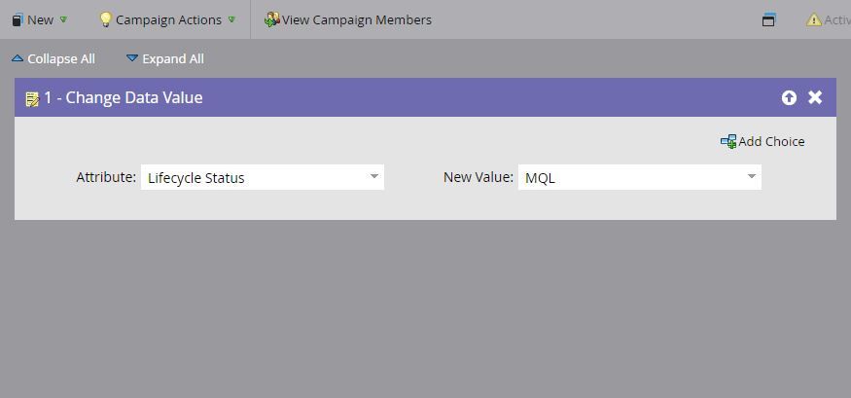The height and width of the screenshot is (398, 851).
Task: Open the Campaign Actions menu
Action: tap(168, 19)
